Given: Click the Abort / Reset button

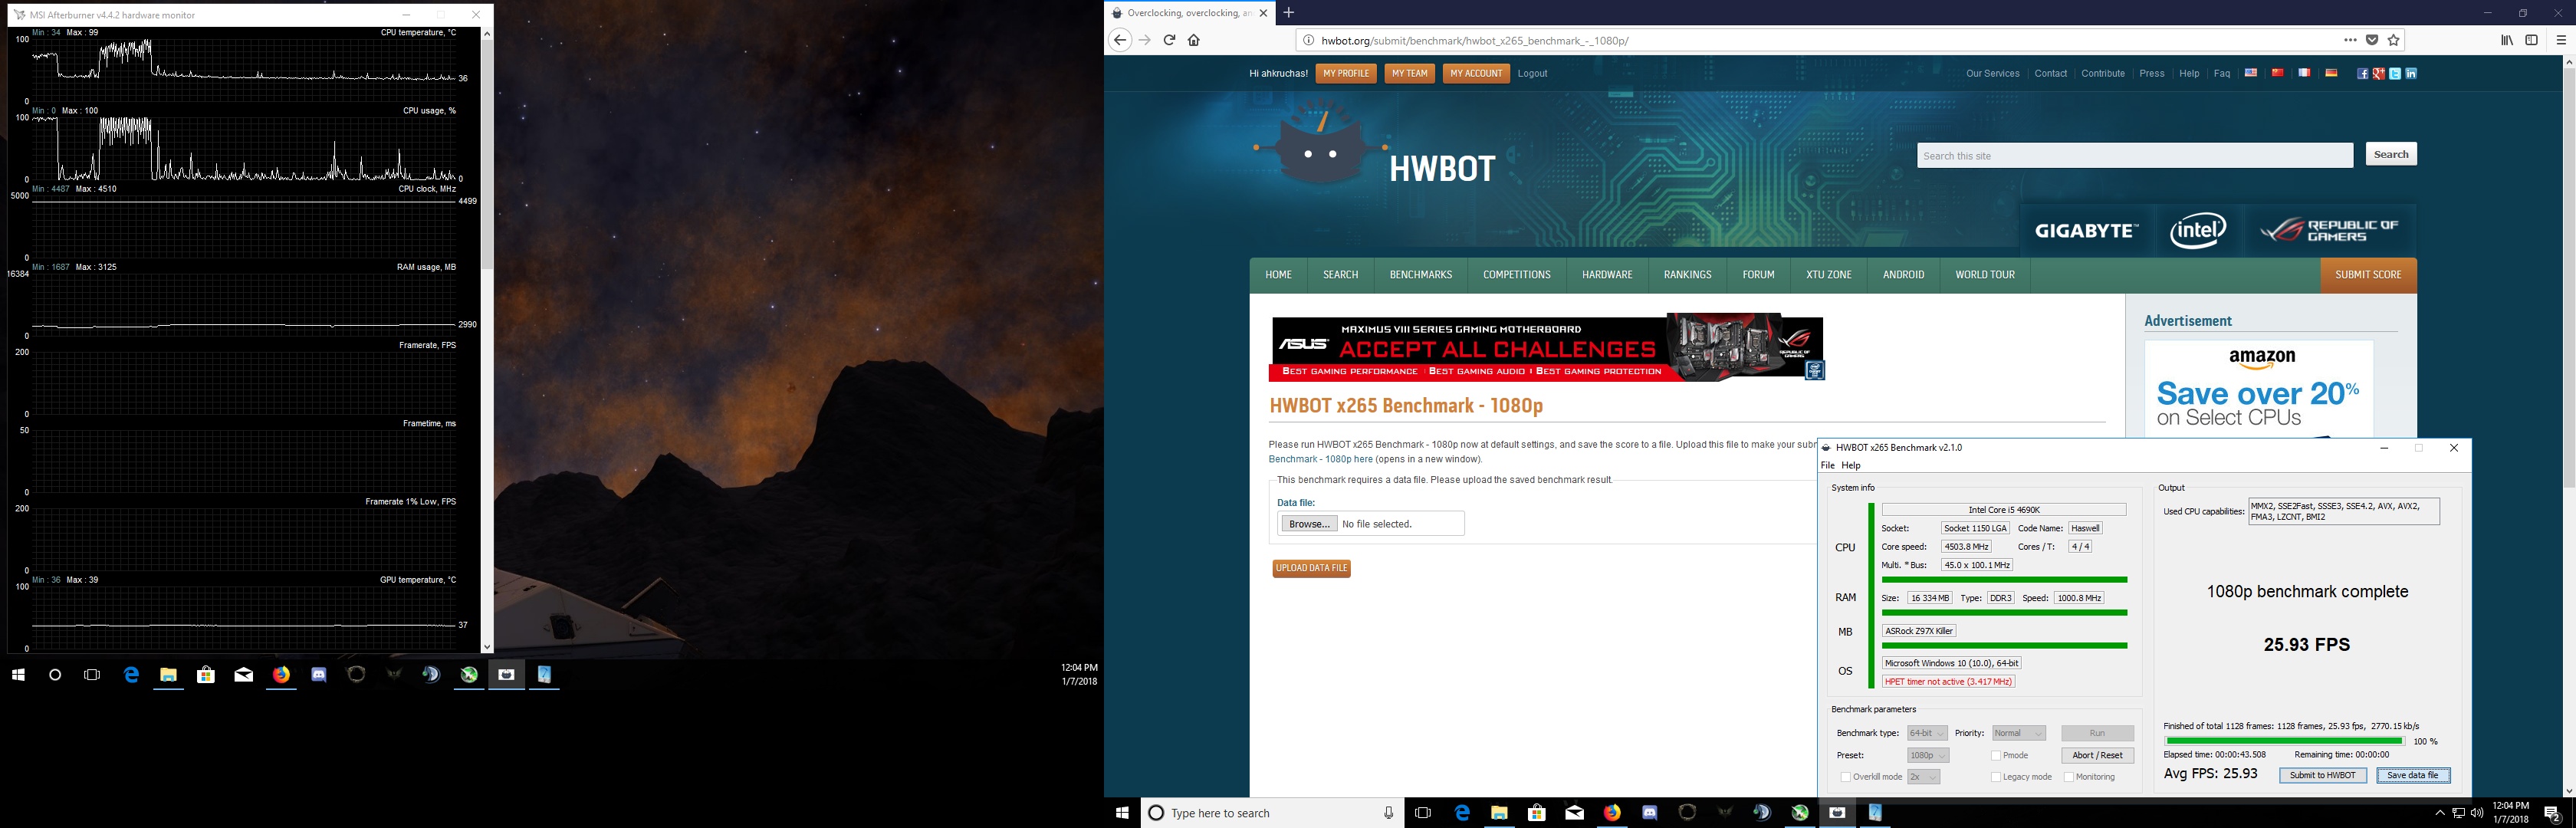Looking at the screenshot, I should (2098, 755).
